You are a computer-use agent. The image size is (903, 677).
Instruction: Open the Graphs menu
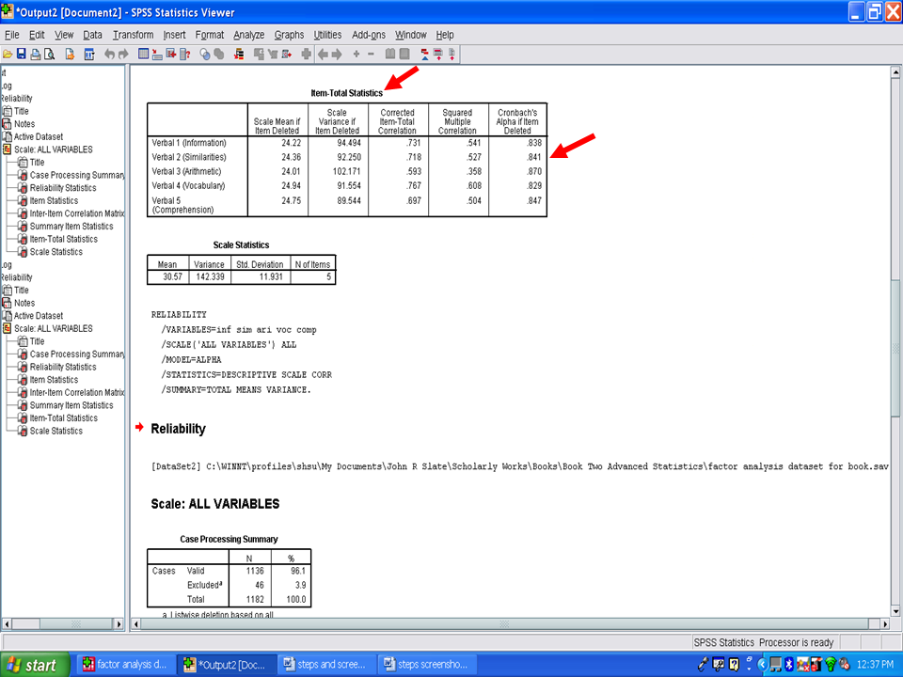289,35
